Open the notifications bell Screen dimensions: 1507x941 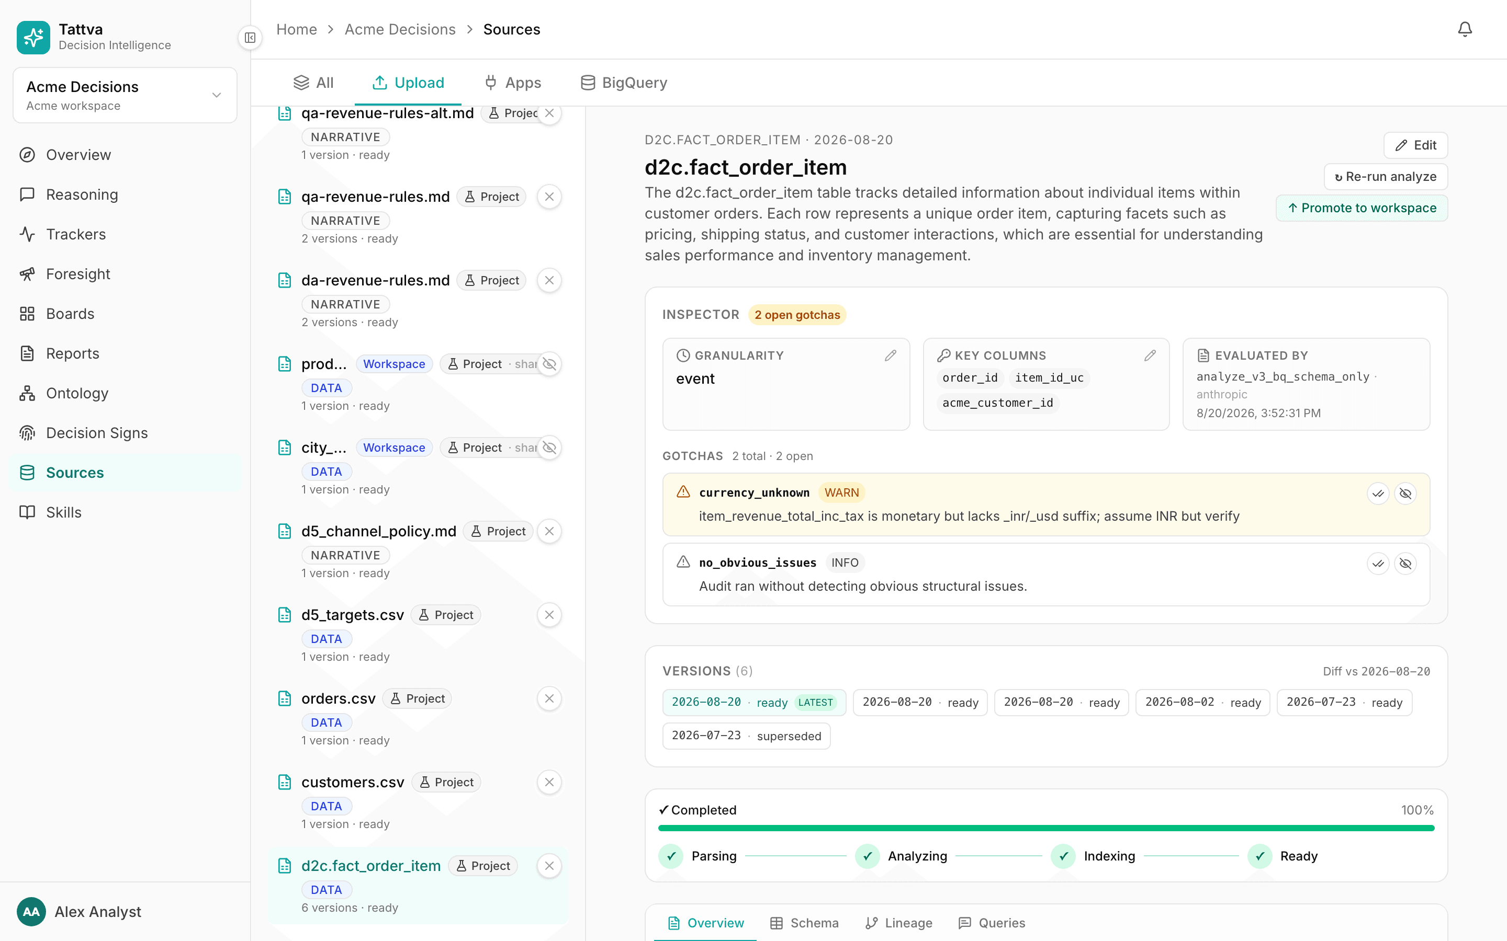tap(1465, 29)
